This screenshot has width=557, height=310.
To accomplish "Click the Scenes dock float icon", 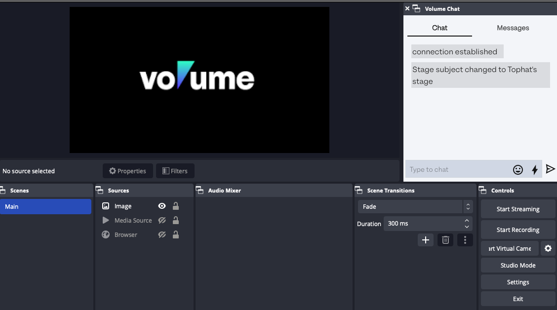I will click(x=2, y=191).
